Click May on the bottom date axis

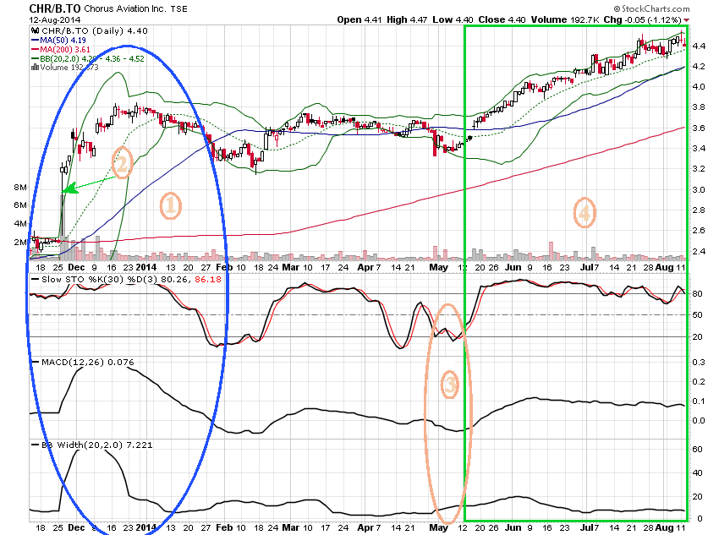[438, 527]
